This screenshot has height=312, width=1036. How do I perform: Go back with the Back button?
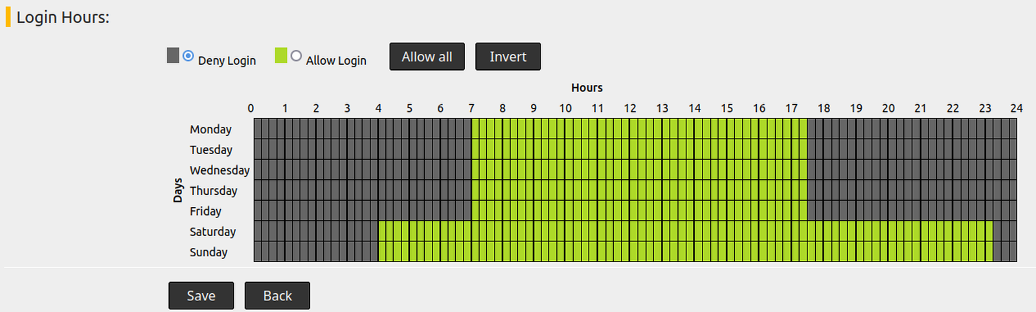click(x=277, y=296)
